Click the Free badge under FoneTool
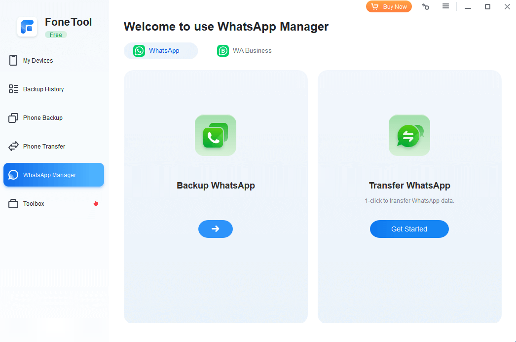This screenshot has width=516, height=342. [56, 35]
